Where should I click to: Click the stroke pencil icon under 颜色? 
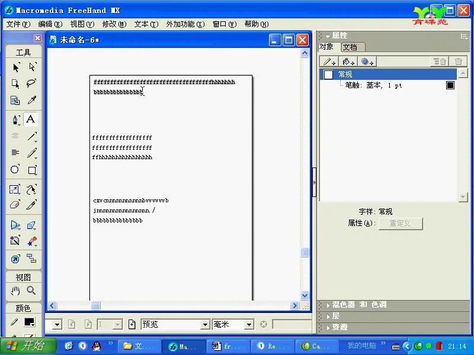(14, 322)
